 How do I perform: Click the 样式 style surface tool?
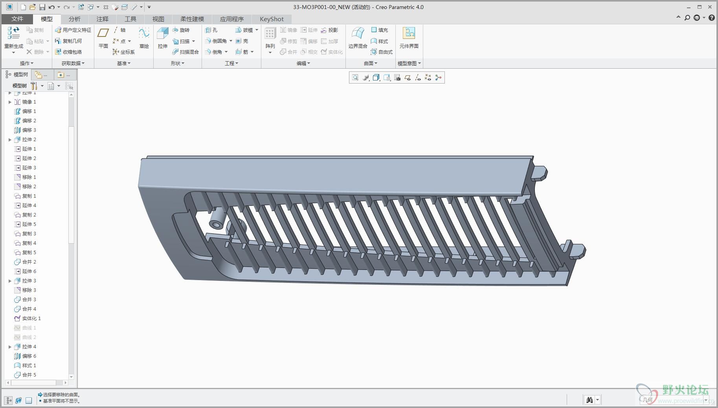(x=379, y=41)
